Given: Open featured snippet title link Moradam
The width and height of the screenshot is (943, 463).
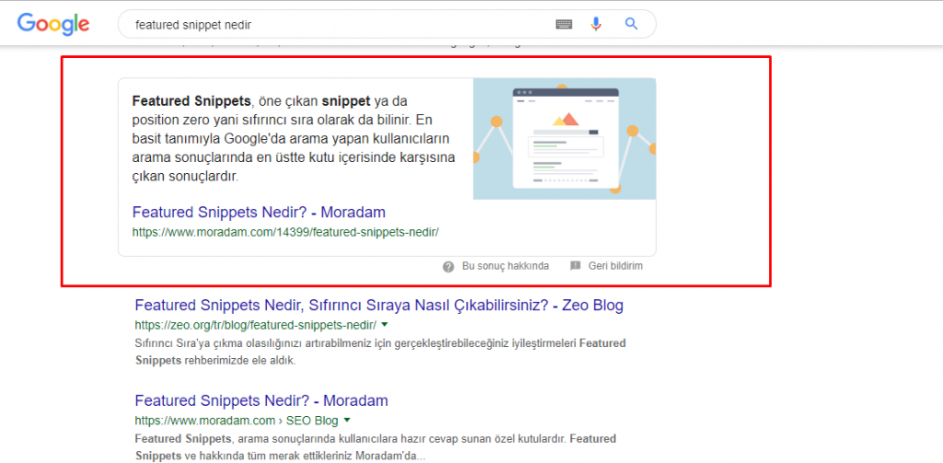Looking at the screenshot, I should pos(259,213).
